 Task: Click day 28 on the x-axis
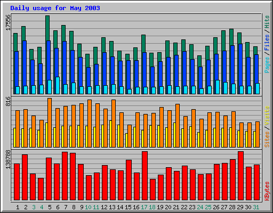232,207
